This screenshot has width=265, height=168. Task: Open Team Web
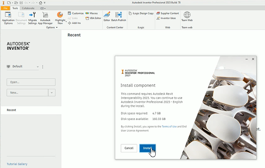(187, 16)
